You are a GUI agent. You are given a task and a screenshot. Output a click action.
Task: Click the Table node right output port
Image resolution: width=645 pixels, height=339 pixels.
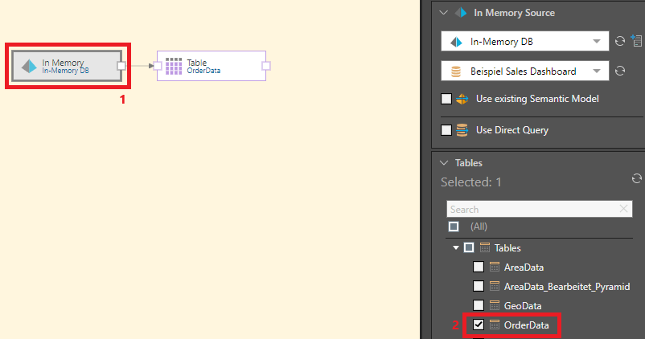pos(266,66)
